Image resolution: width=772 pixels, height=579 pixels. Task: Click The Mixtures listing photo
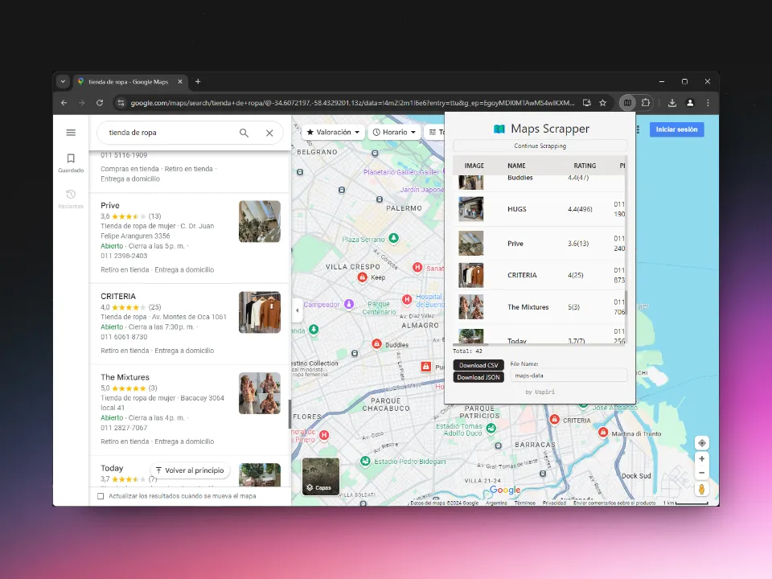click(260, 393)
